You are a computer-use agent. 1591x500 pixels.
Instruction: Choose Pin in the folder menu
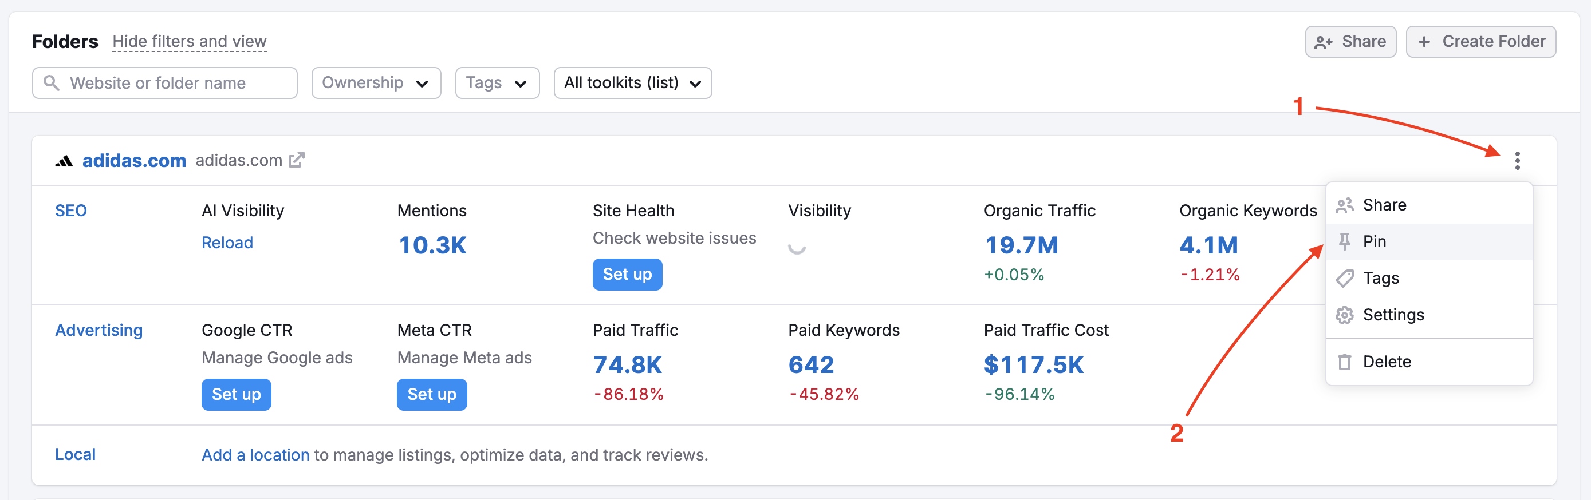1375,241
